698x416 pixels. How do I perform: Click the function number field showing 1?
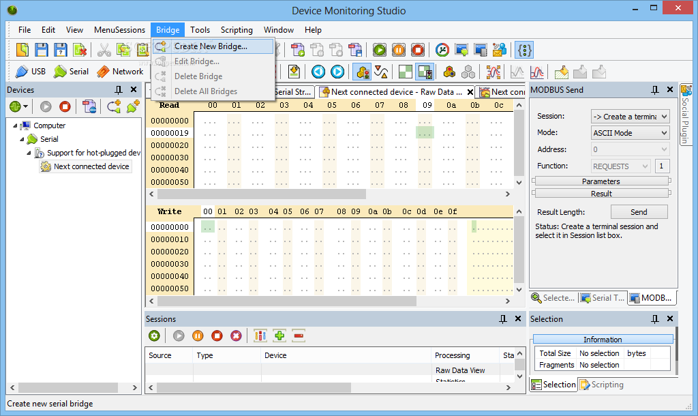[662, 166]
